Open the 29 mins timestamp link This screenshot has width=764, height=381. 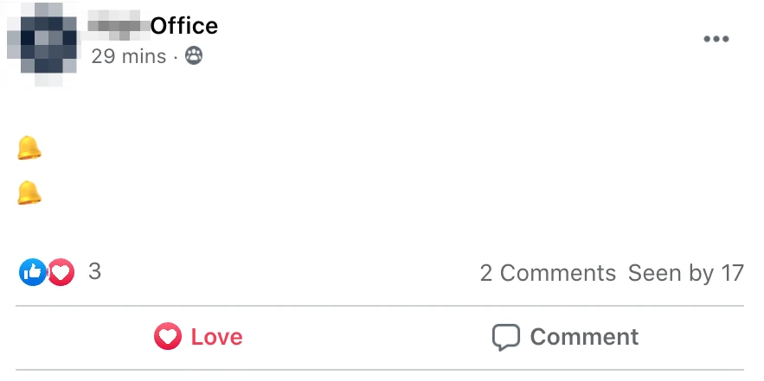tap(129, 56)
